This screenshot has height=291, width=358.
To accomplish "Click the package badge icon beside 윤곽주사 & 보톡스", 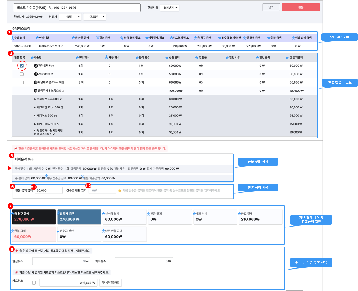I will click(x=35, y=91).
